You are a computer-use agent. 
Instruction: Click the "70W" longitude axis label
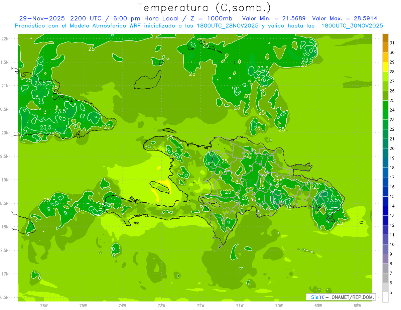tap(279, 305)
